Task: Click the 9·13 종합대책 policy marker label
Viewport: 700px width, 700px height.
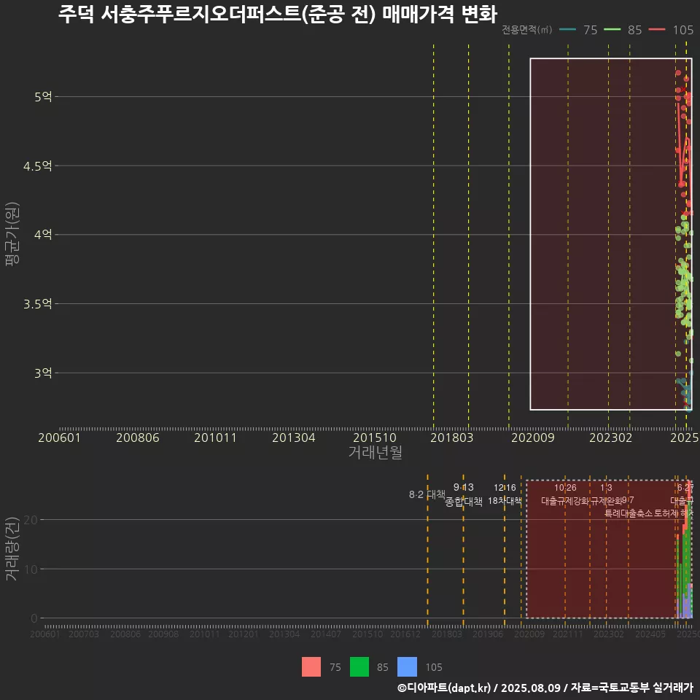Action: click(x=464, y=494)
